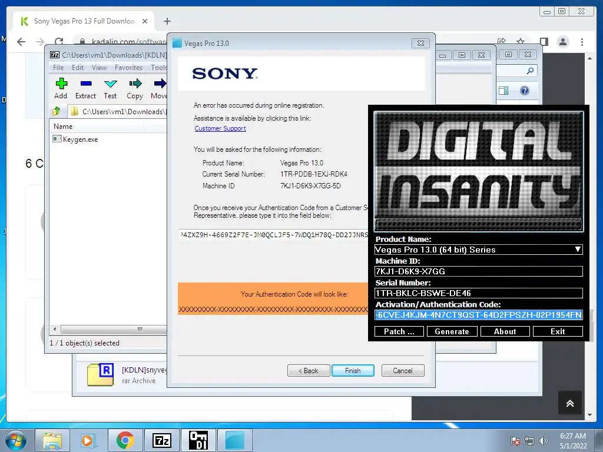Close the Sony Vegas Pro 13 browser tab

(145, 21)
